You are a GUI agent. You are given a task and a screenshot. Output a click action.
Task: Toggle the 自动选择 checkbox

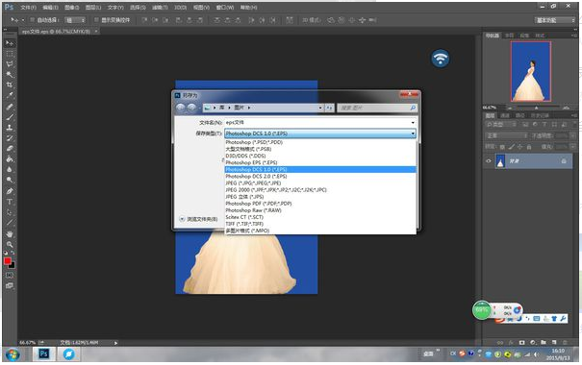33,20
